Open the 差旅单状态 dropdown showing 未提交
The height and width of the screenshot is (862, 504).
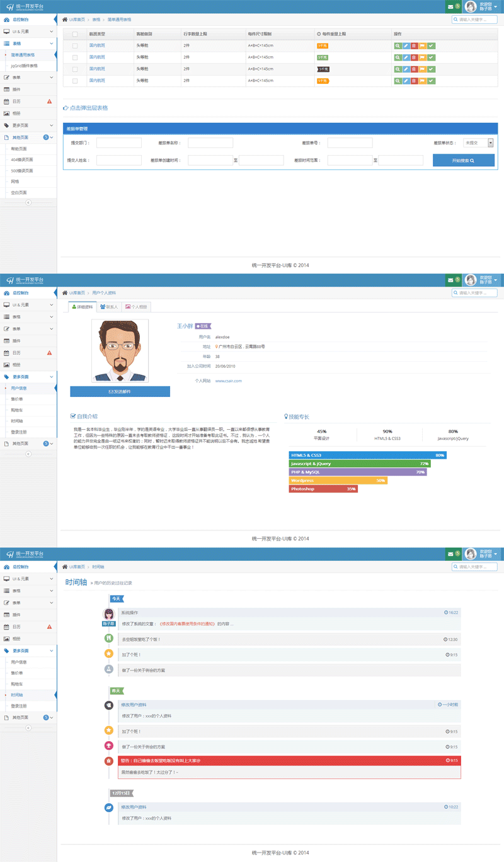tap(478, 143)
